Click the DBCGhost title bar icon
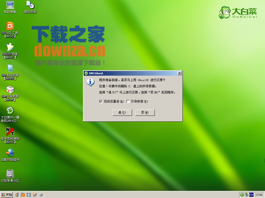Screen dimensions: 265x198 86,73
